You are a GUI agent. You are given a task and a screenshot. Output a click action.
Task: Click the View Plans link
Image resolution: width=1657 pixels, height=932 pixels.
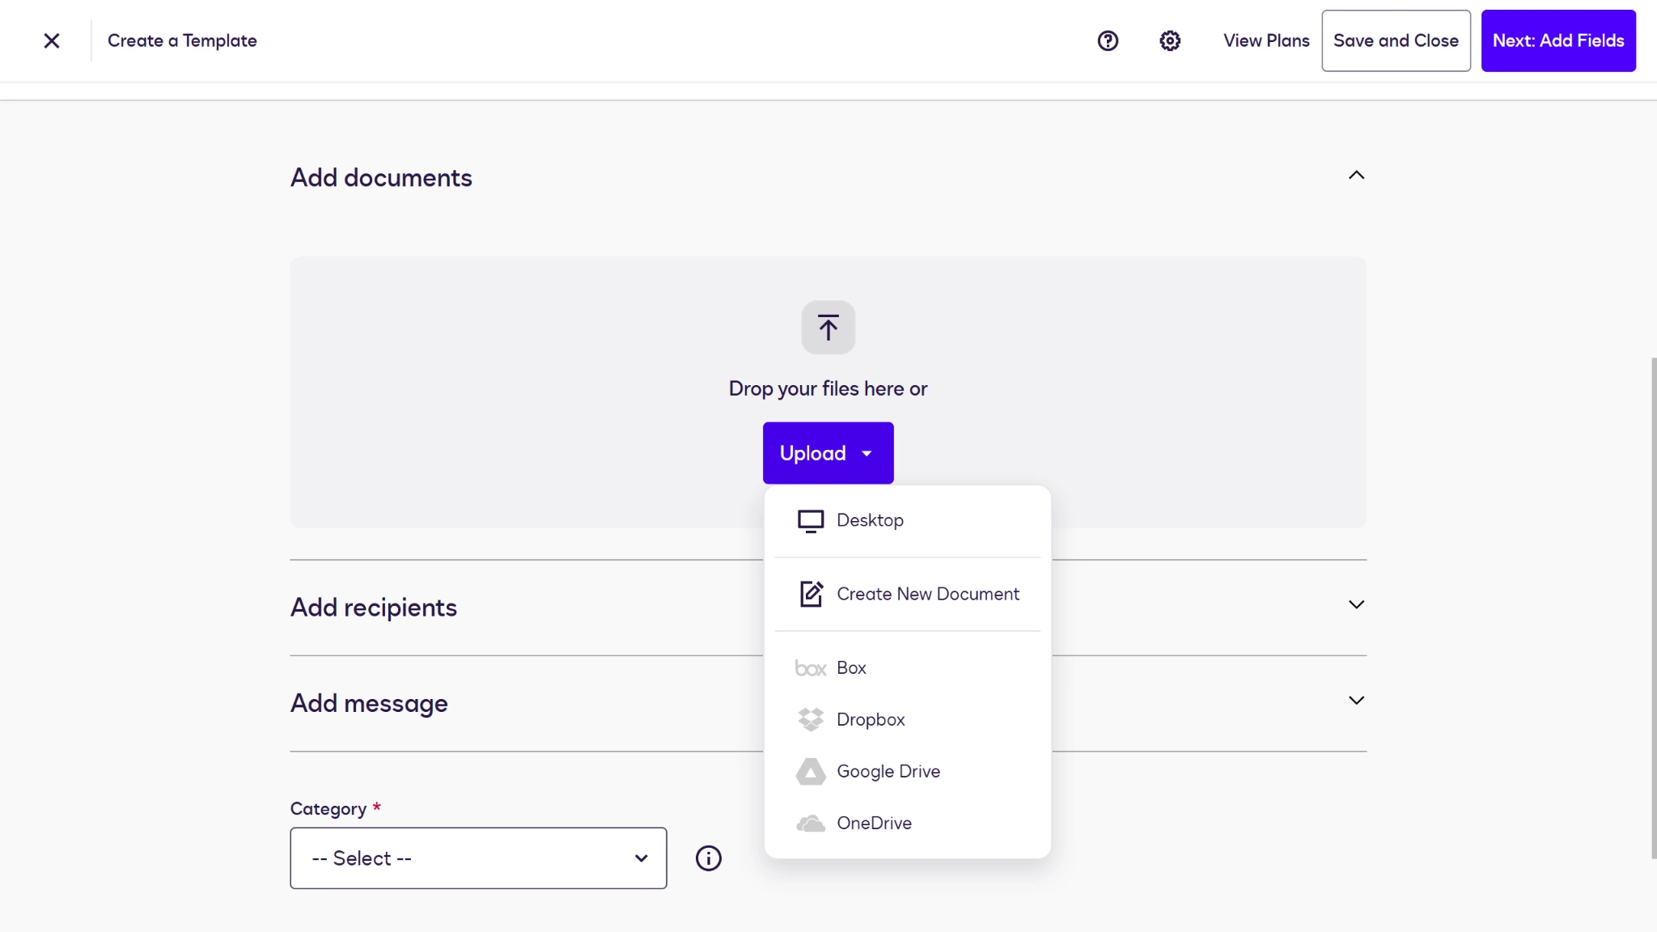coord(1266,40)
